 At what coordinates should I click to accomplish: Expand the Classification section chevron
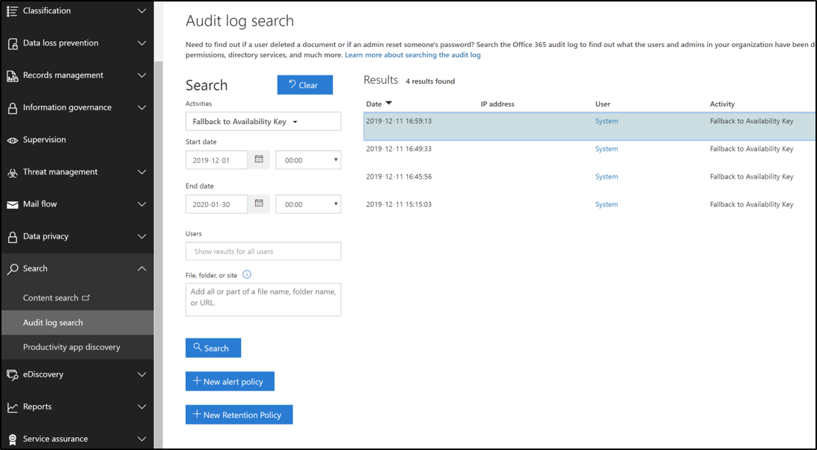point(141,11)
